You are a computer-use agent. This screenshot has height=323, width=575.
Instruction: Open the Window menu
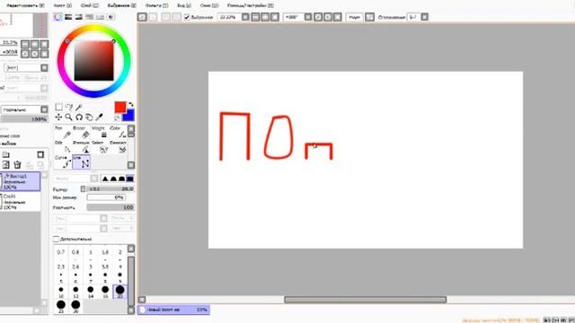tap(209, 5)
